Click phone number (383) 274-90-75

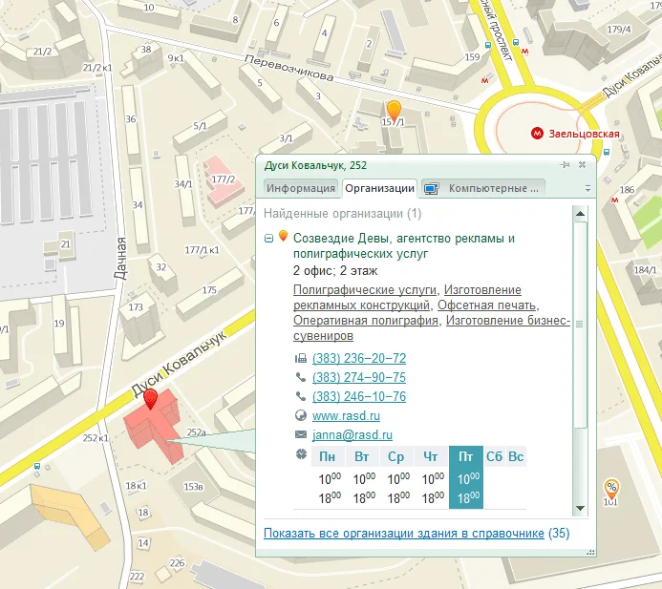(x=359, y=377)
